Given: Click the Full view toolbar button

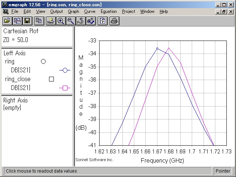Looking at the screenshot, I should (81, 21).
